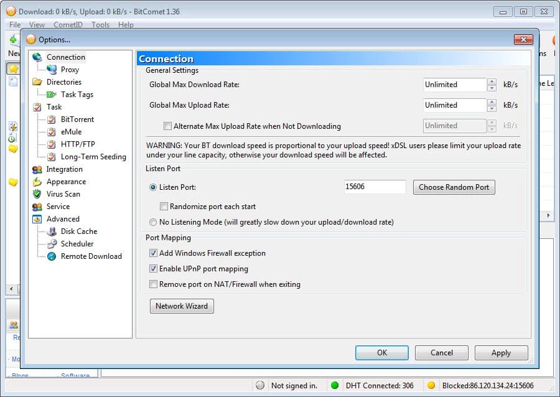Decrease Global Max Upload Rate with down arrow
Screen dimensions: 560x397
pyautogui.click(x=492, y=108)
